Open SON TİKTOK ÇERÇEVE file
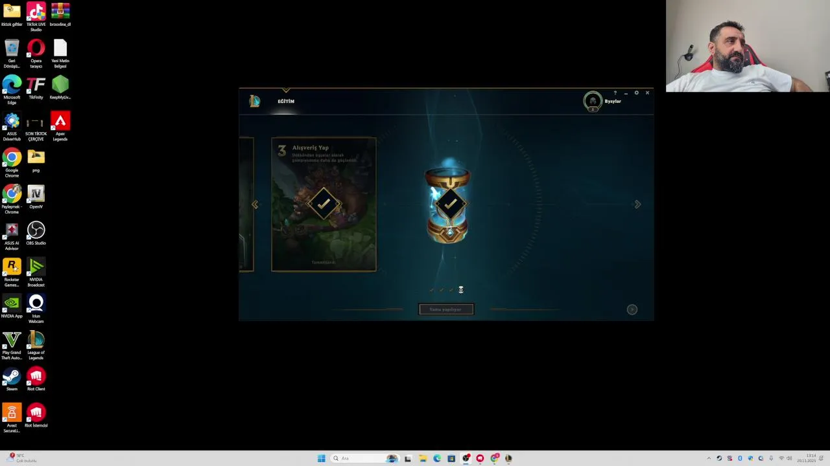Viewport: 830px width, 466px height. pos(36,127)
